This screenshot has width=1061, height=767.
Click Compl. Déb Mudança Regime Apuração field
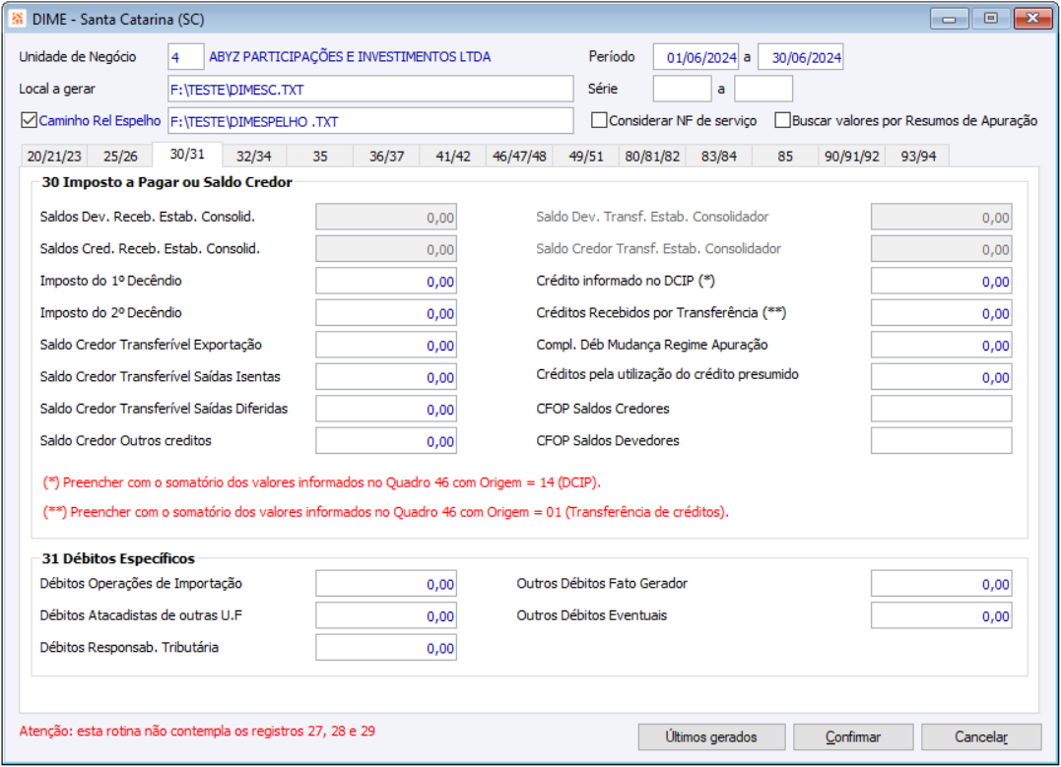point(941,345)
